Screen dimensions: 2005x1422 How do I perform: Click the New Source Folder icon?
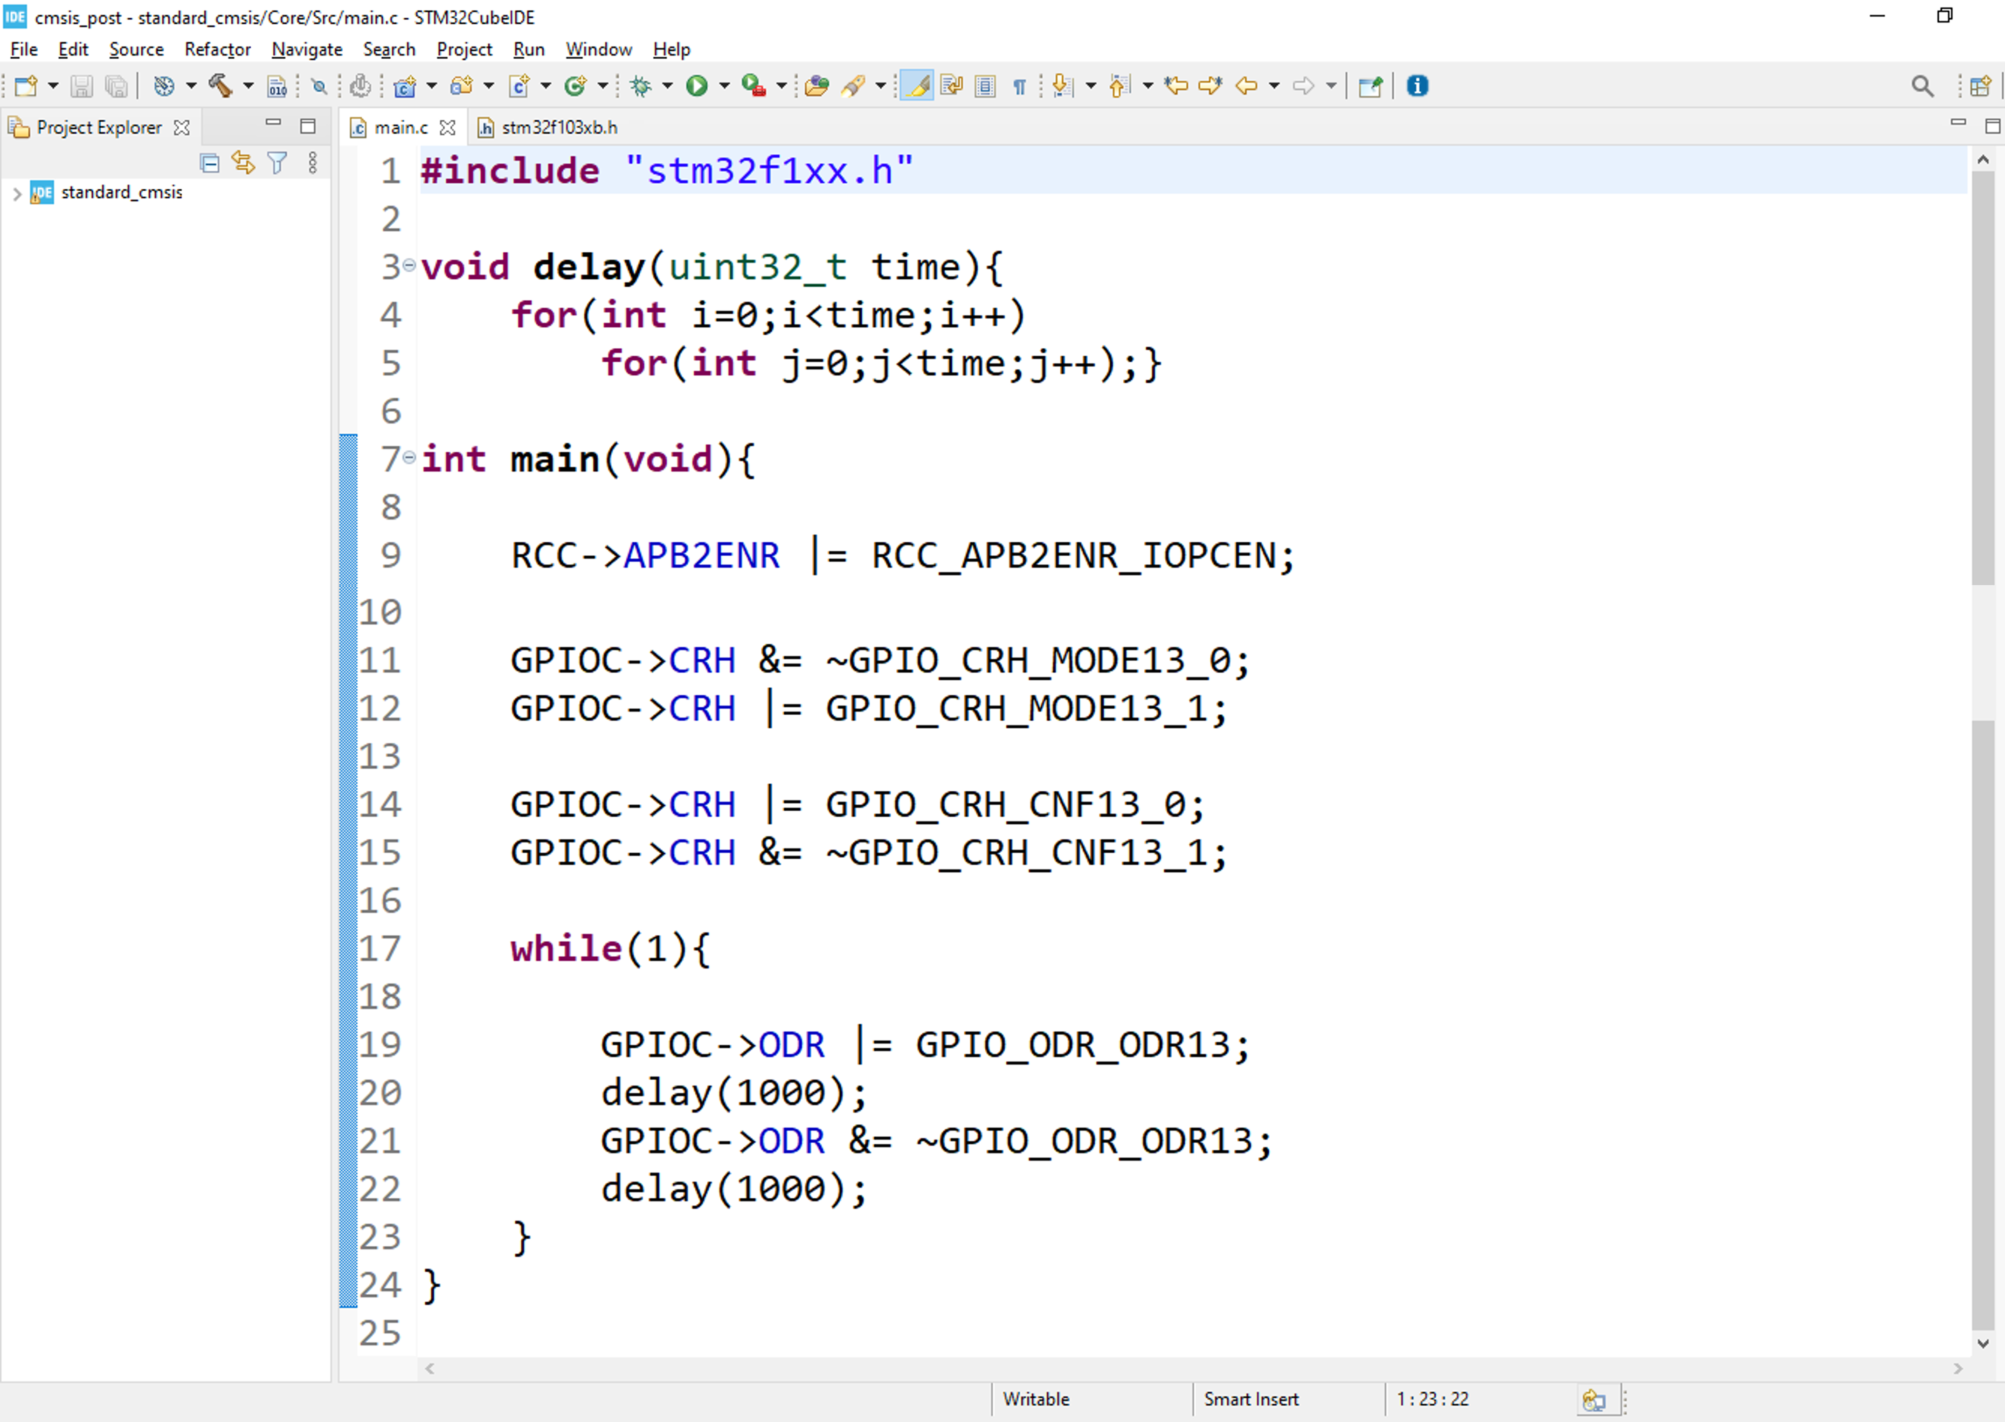coord(462,86)
